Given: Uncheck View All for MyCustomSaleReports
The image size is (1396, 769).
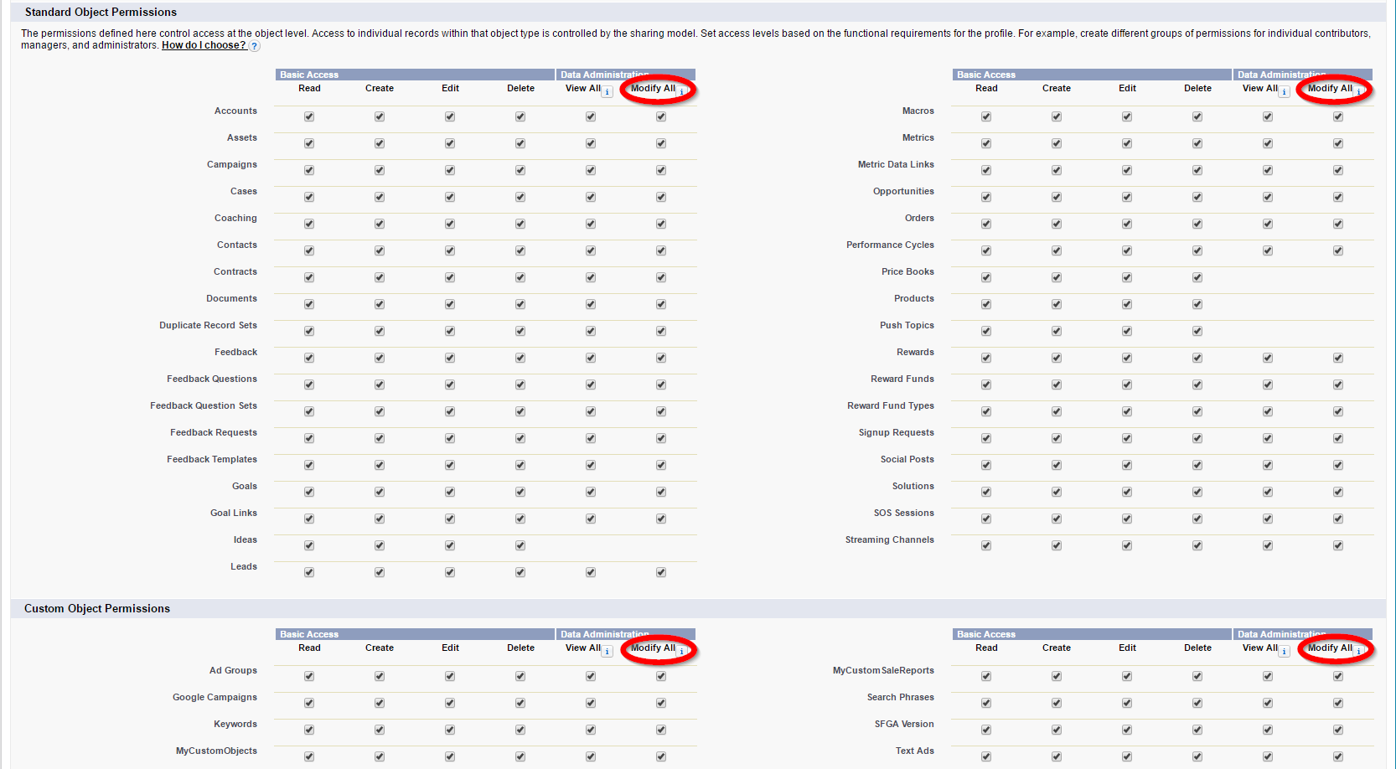Looking at the screenshot, I should coord(1268,676).
